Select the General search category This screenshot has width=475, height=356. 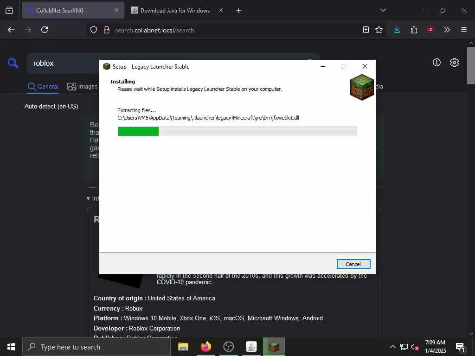tap(43, 87)
